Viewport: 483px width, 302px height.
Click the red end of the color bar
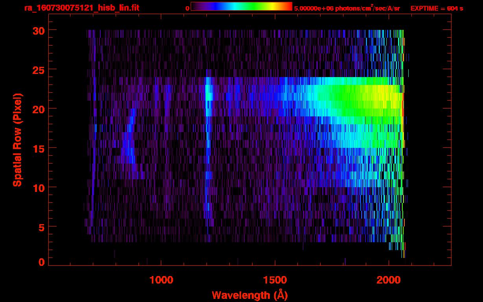coord(288,6)
